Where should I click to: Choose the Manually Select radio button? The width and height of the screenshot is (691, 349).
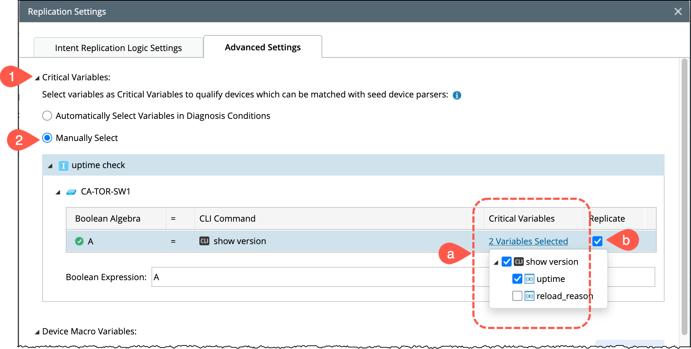pos(47,138)
